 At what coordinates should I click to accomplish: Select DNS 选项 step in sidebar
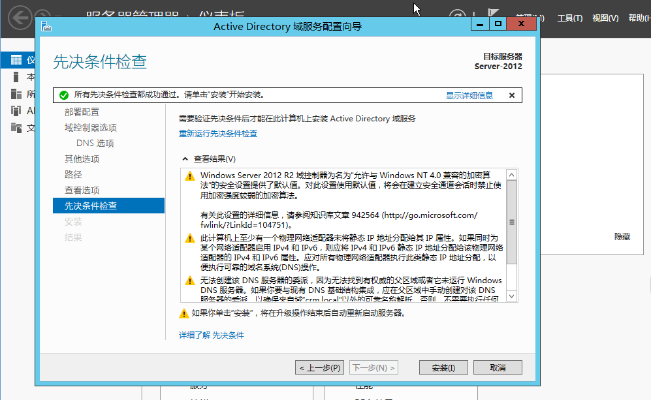point(95,144)
